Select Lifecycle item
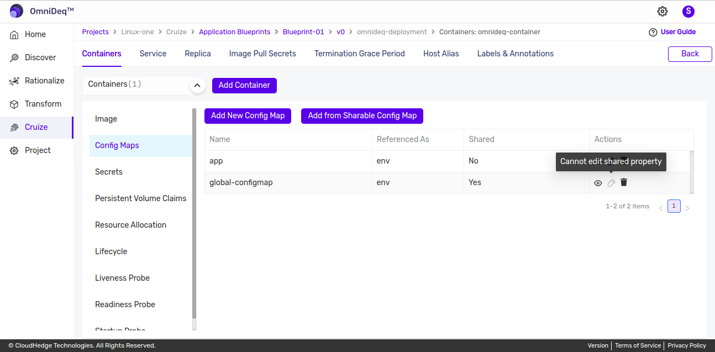The height and width of the screenshot is (352, 715). [x=140, y=251]
